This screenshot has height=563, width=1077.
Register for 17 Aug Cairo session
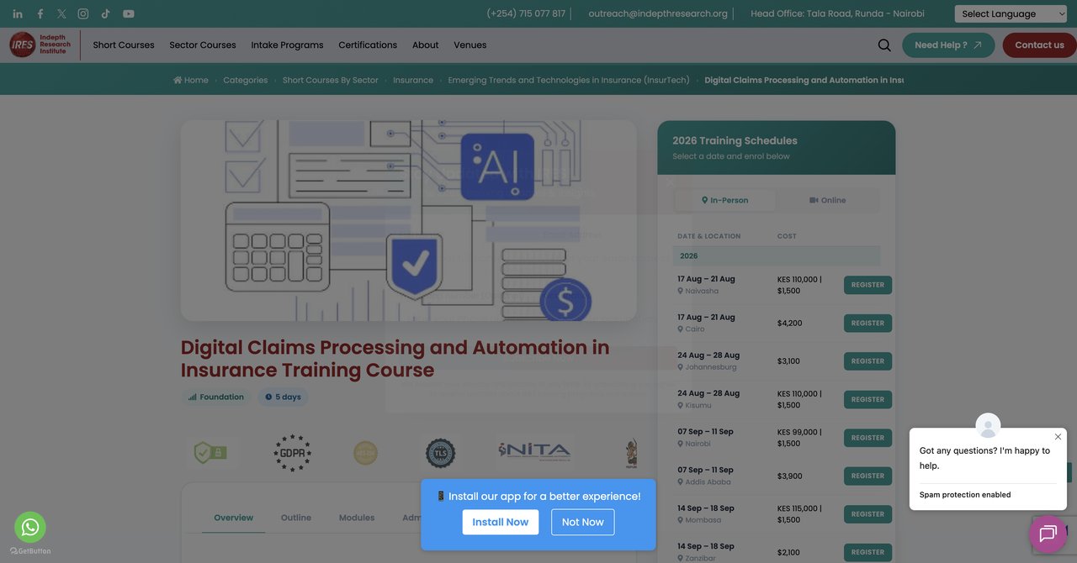point(867,324)
